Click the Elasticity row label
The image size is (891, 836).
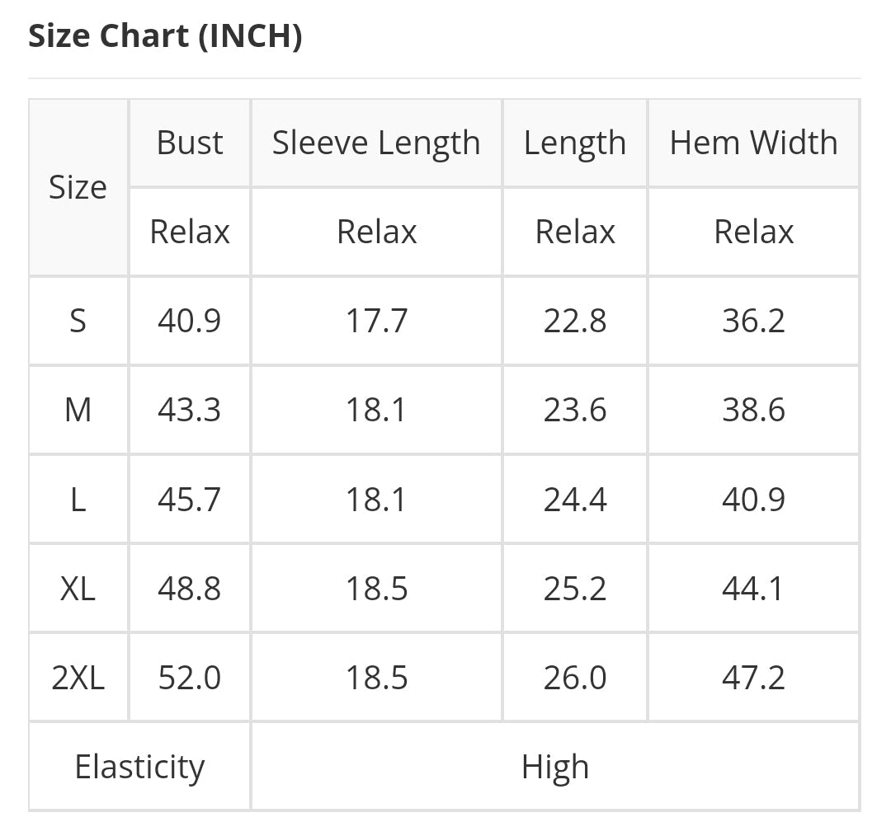point(139,768)
